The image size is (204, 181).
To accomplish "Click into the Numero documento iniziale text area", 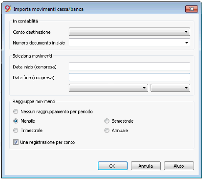I will (x=126, y=43).
